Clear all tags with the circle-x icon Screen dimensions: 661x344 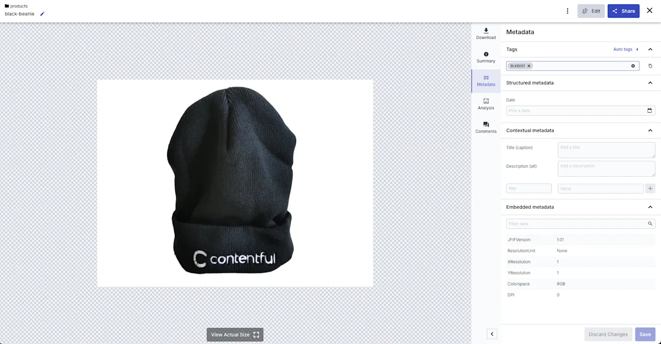[633, 66]
